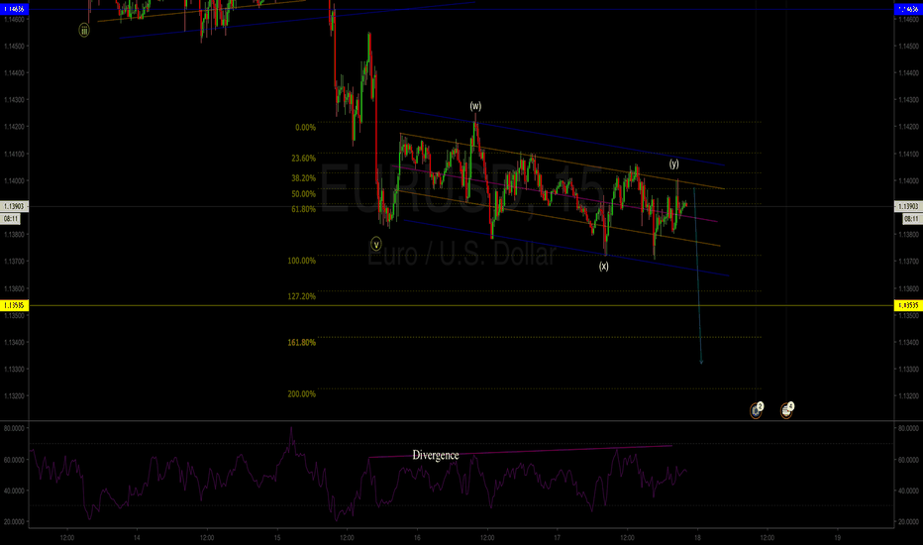Screen dimensions: 923x545
Task: Click date label 16 on time axis
Action: 417,537
